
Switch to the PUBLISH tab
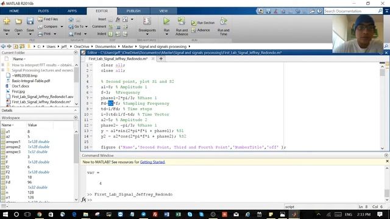click(133, 11)
